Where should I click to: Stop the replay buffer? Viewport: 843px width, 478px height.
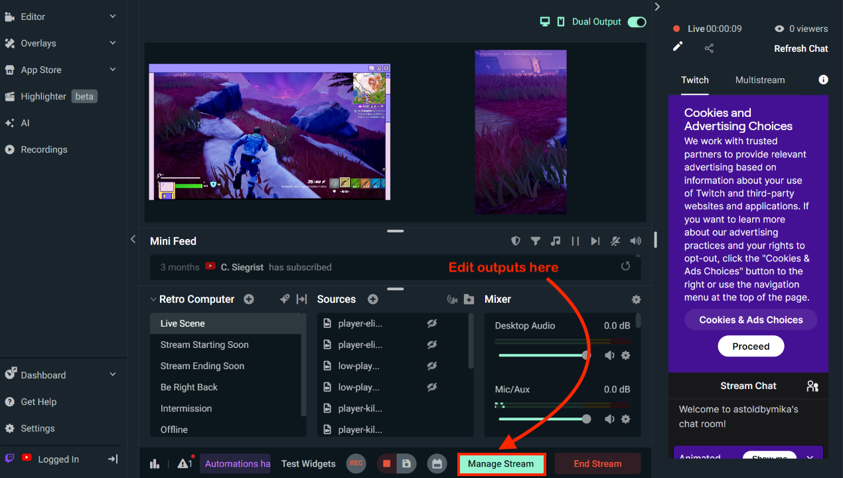[387, 463]
